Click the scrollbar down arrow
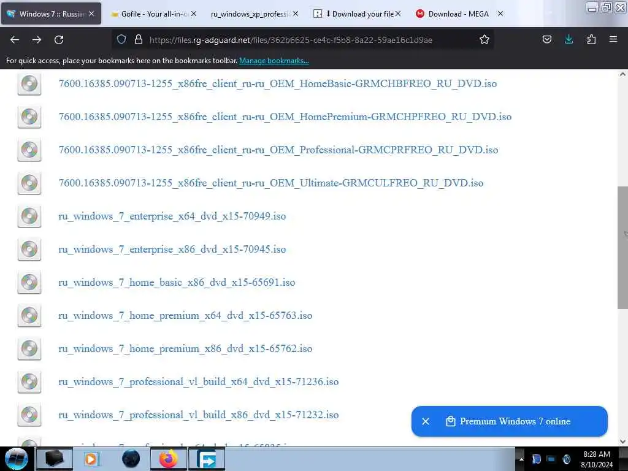The image size is (628, 471). coord(622,442)
